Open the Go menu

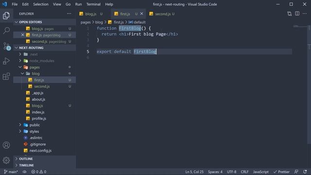[x=68, y=4]
